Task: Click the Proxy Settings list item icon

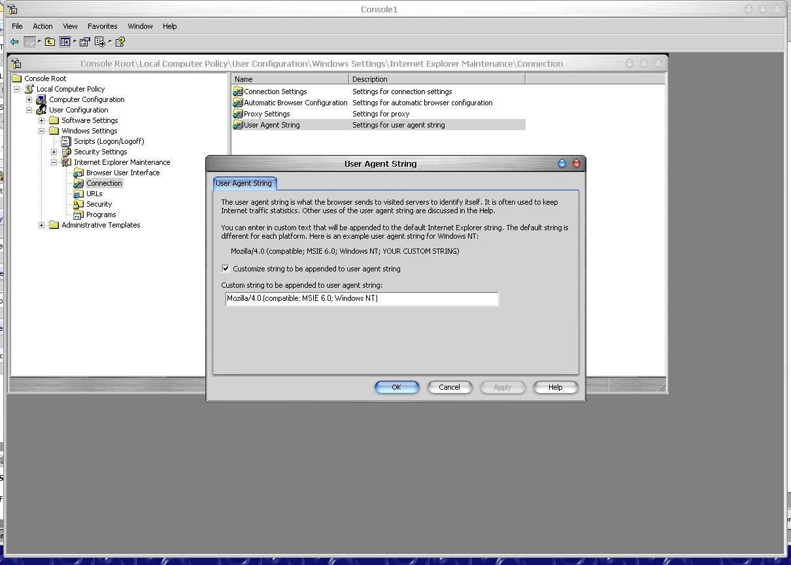Action: coord(238,114)
